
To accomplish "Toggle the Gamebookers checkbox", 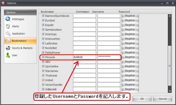I will tap(43, 29).
